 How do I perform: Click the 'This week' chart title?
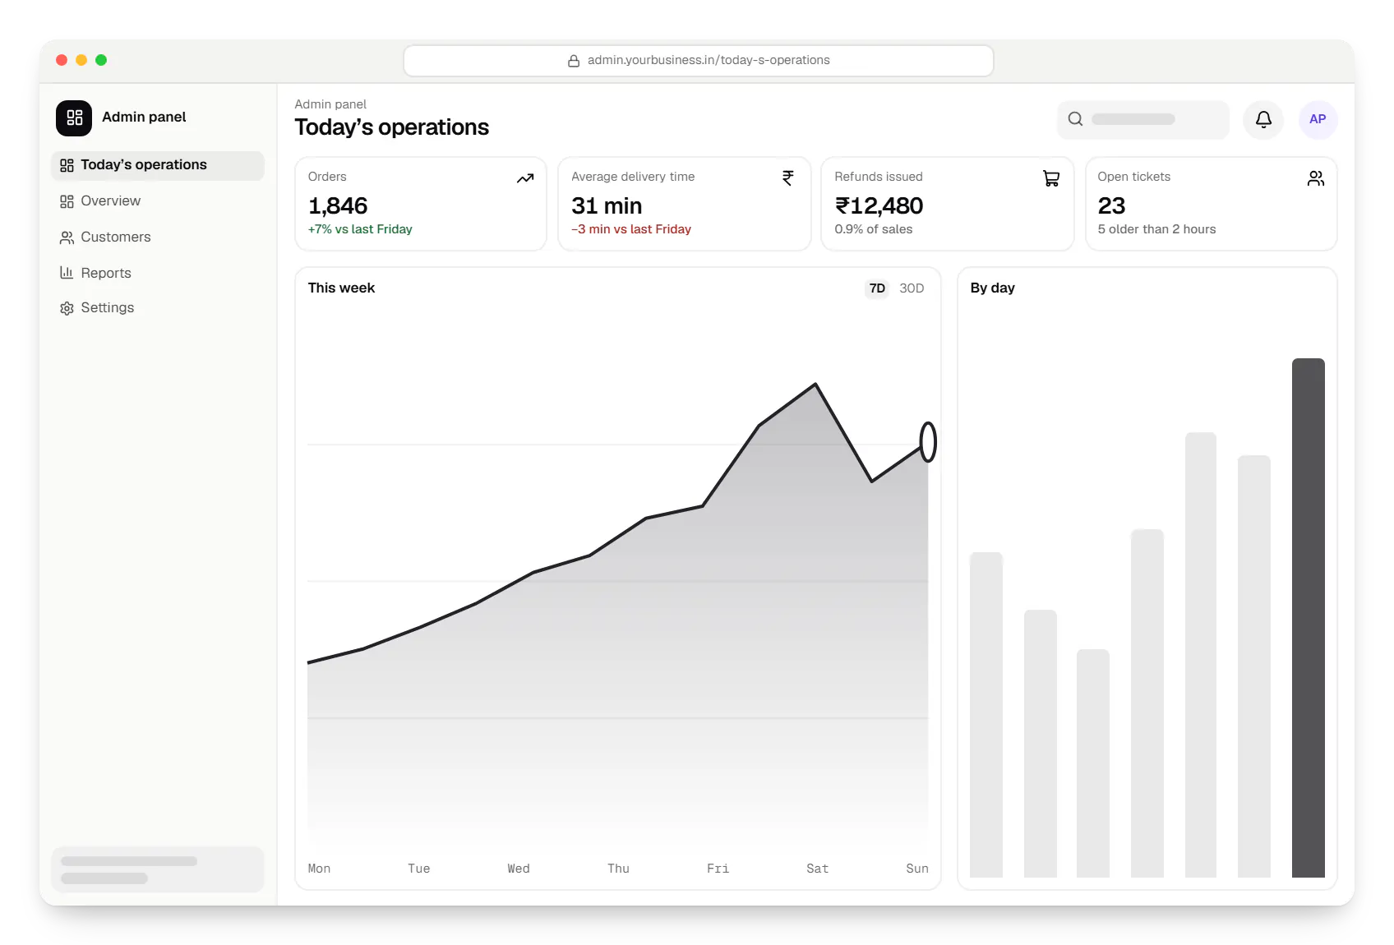point(341,288)
